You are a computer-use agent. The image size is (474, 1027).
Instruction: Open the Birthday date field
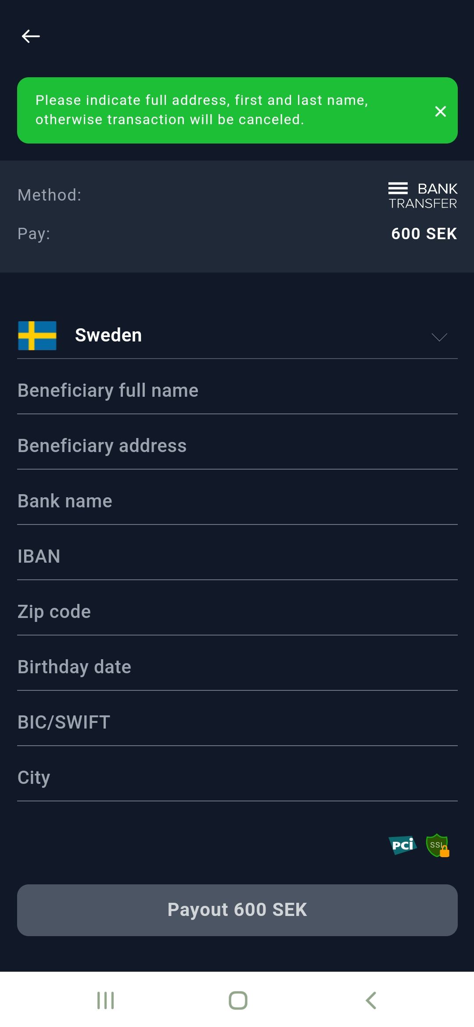(x=237, y=667)
